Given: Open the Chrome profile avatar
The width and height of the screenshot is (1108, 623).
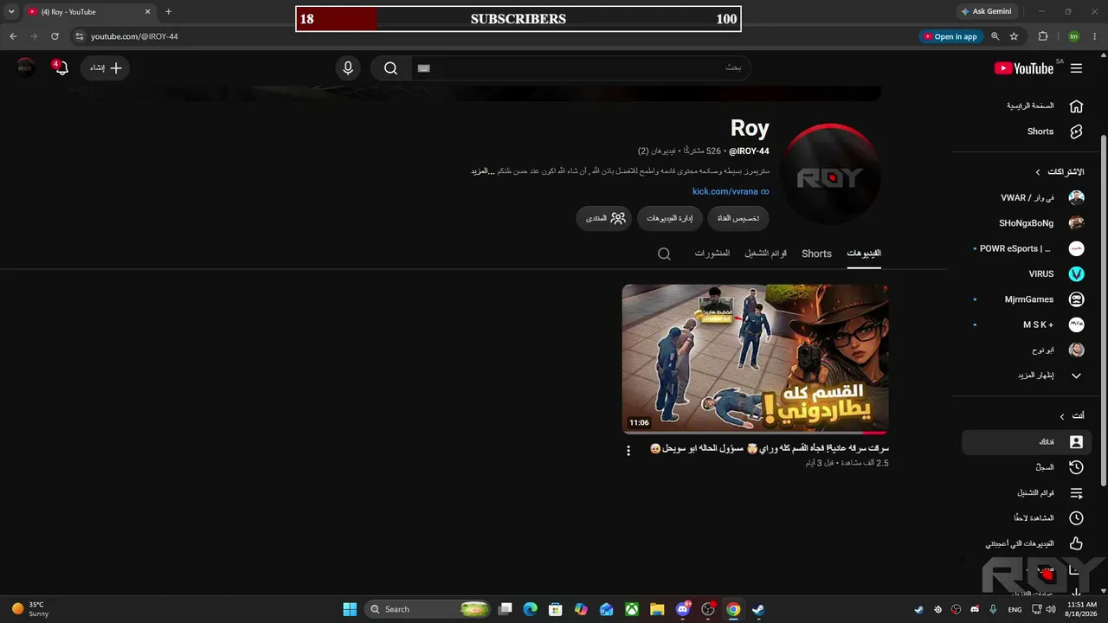Looking at the screenshot, I should click(x=1073, y=36).
